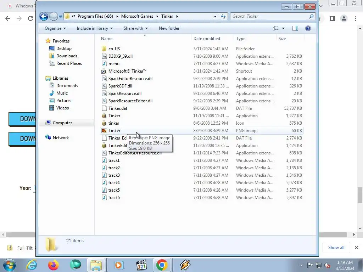Viewport: 363px width, 272px height.
Task: Select the D3DX9_39.dll file icon
Action: click(104, 56)
